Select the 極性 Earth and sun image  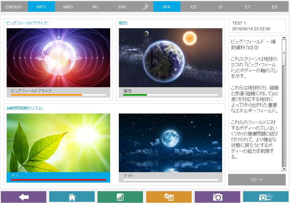(x=171, y=58)
